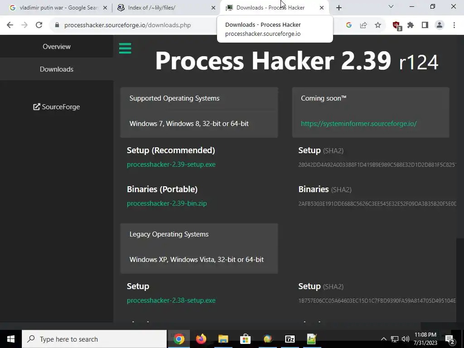Open the 7-Zip taskbar icon

click(x=290, y=339)
